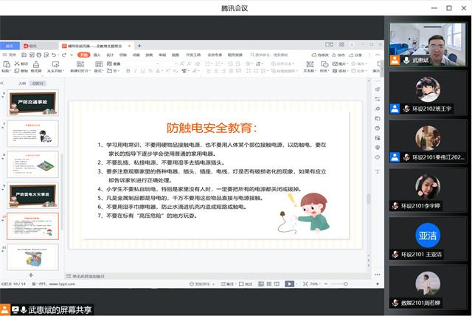Screen dimensions: 472x316
Task: Toggle microphone icon for 环设2102班王宇
Action: 406,109
